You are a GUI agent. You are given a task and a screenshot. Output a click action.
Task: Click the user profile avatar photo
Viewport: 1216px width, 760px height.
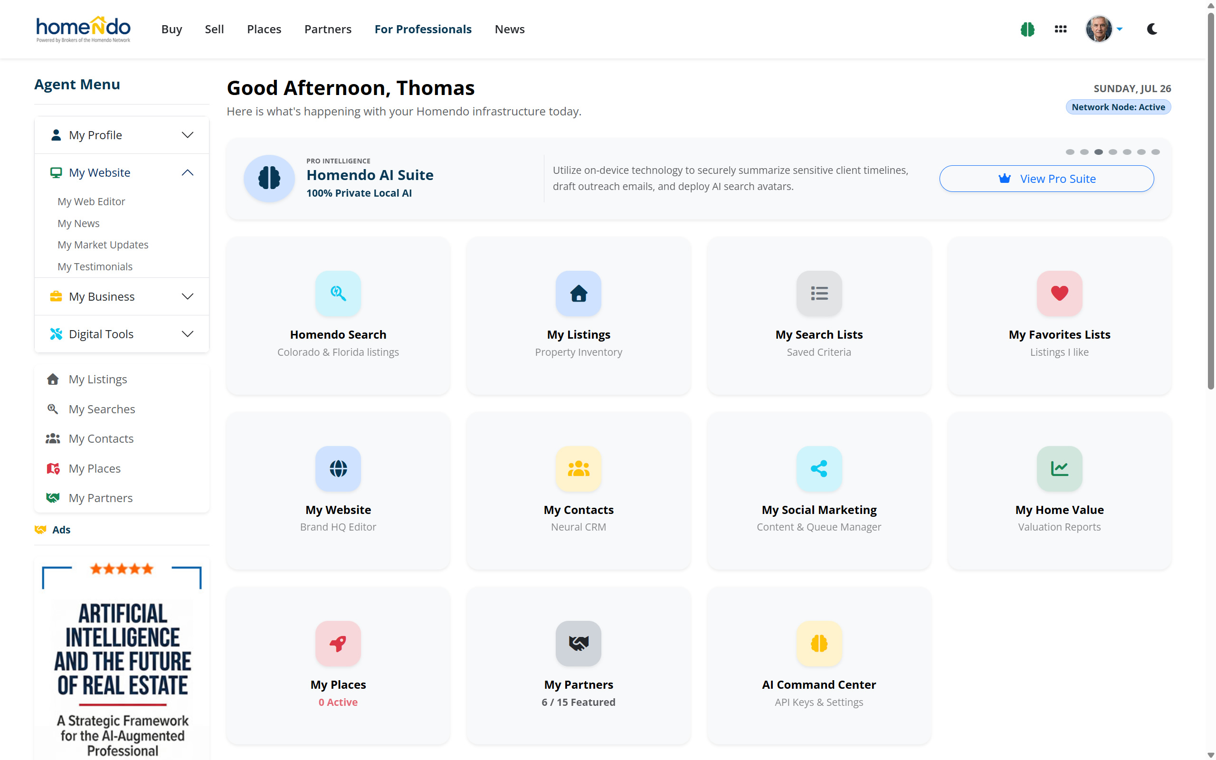tap(1098, 29)
